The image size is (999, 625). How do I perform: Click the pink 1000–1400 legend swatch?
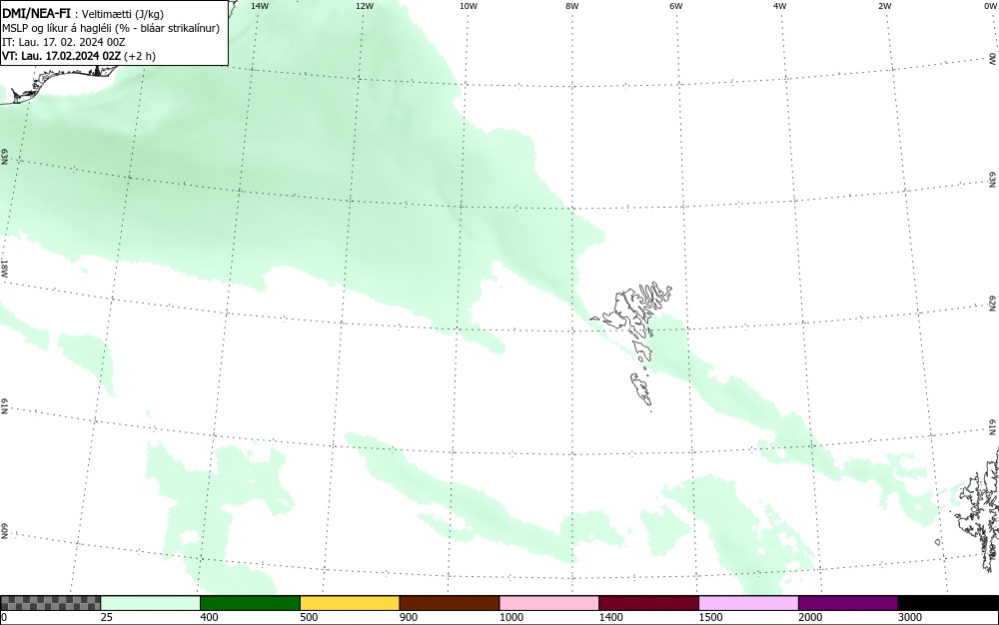coord(549,603)
